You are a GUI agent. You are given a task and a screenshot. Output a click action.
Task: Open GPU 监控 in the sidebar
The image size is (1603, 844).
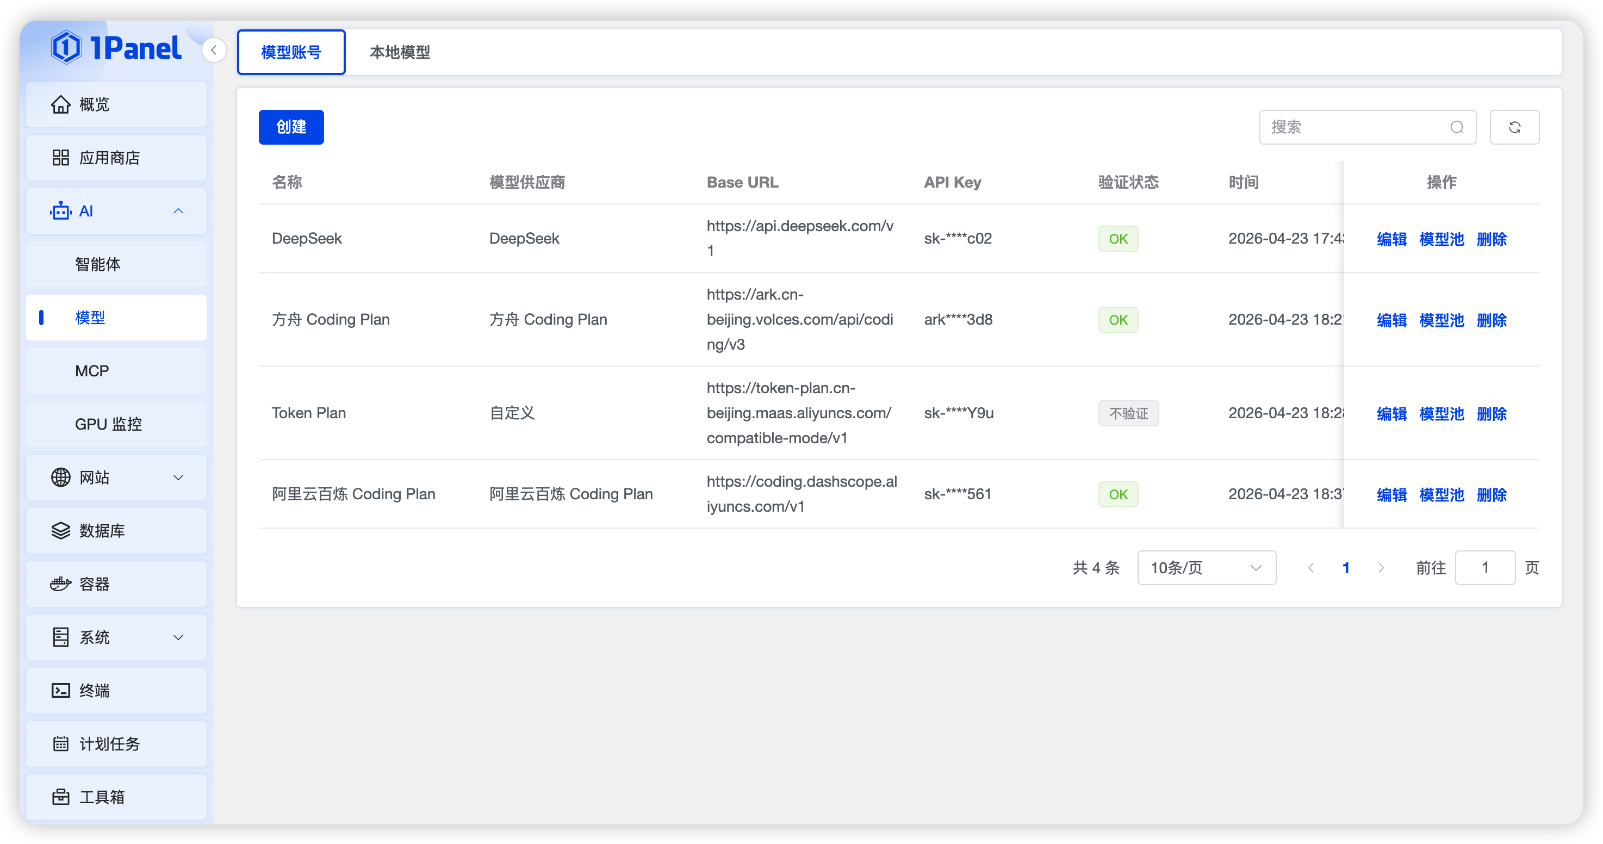(x=116, y=424)
